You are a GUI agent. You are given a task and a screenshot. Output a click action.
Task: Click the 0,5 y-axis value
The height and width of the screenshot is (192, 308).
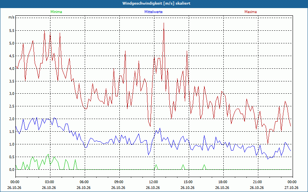(x=12, y=157)
